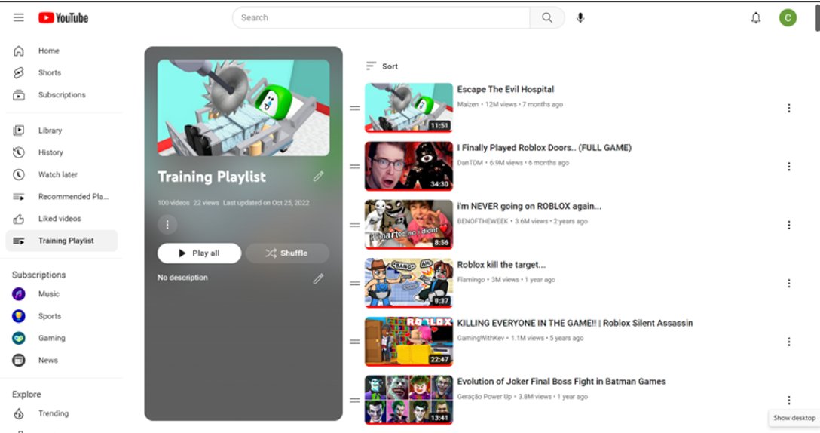820x433 pixels.
Task: Open Sports subscription channel
Action: coord(62,316)
